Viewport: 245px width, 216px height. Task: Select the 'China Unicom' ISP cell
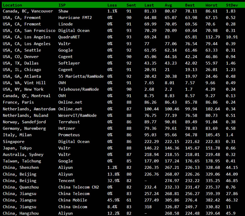73,207
